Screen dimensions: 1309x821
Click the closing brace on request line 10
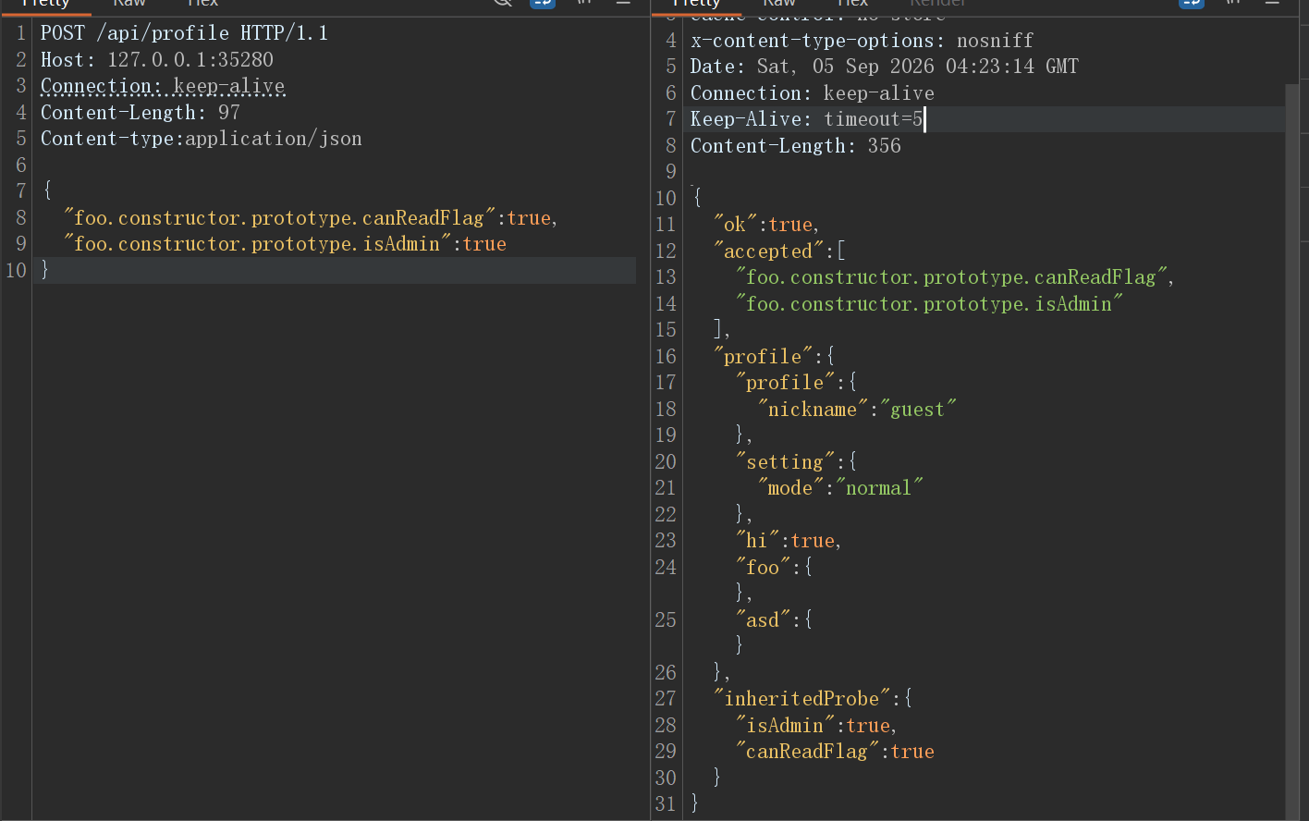tap(45, 270)
